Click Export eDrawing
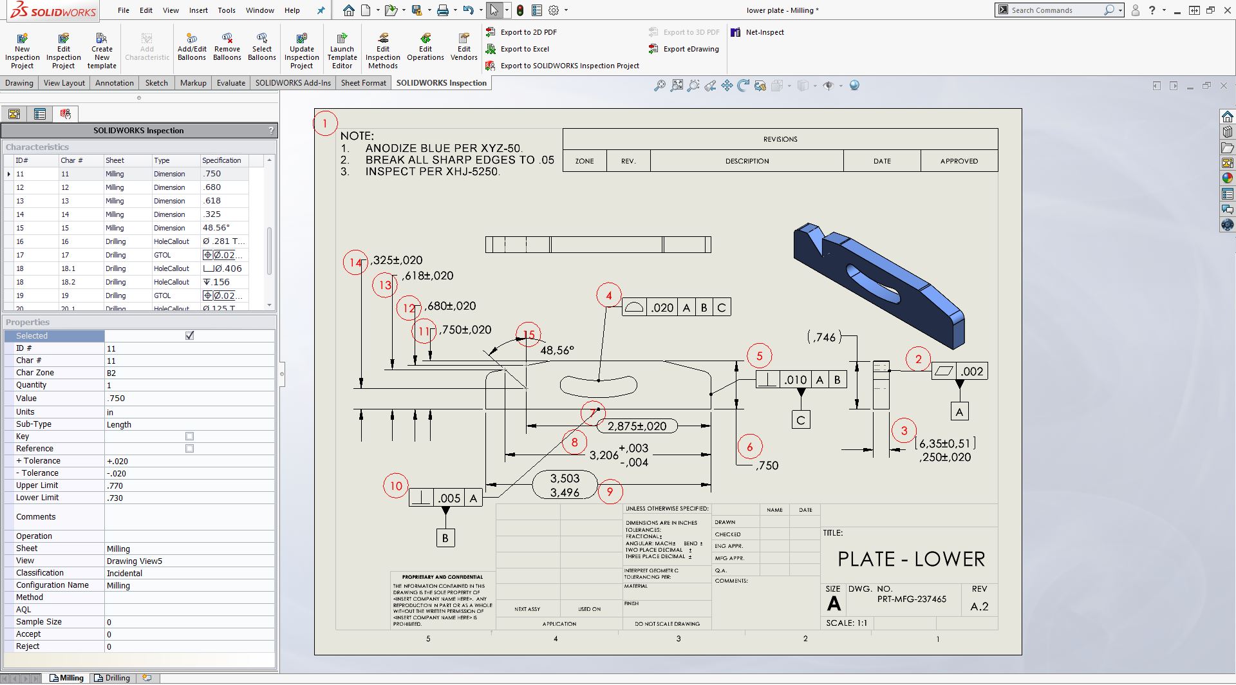 [684, 49]
